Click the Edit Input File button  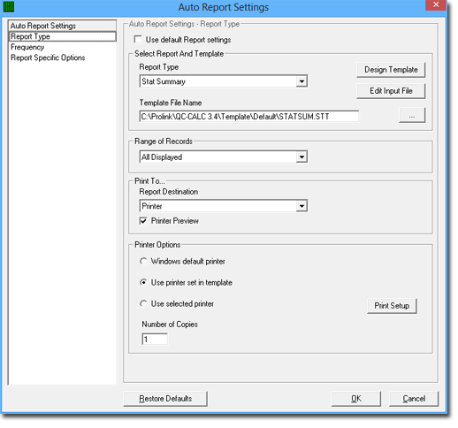point(391,91)
